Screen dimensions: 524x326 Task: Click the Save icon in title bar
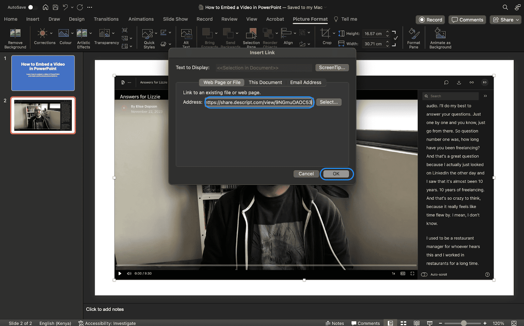click(55, 7)
